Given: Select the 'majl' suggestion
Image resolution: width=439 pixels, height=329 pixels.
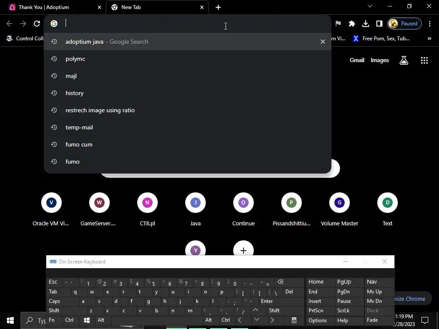Looking at the screenshot, I should pos(188,76).
